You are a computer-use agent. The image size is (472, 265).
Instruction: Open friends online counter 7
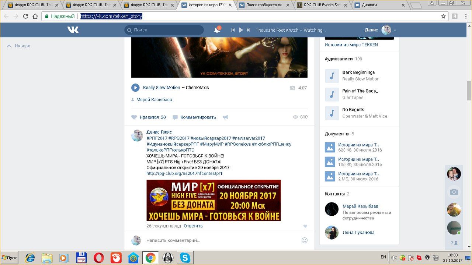tap(454, 243)
